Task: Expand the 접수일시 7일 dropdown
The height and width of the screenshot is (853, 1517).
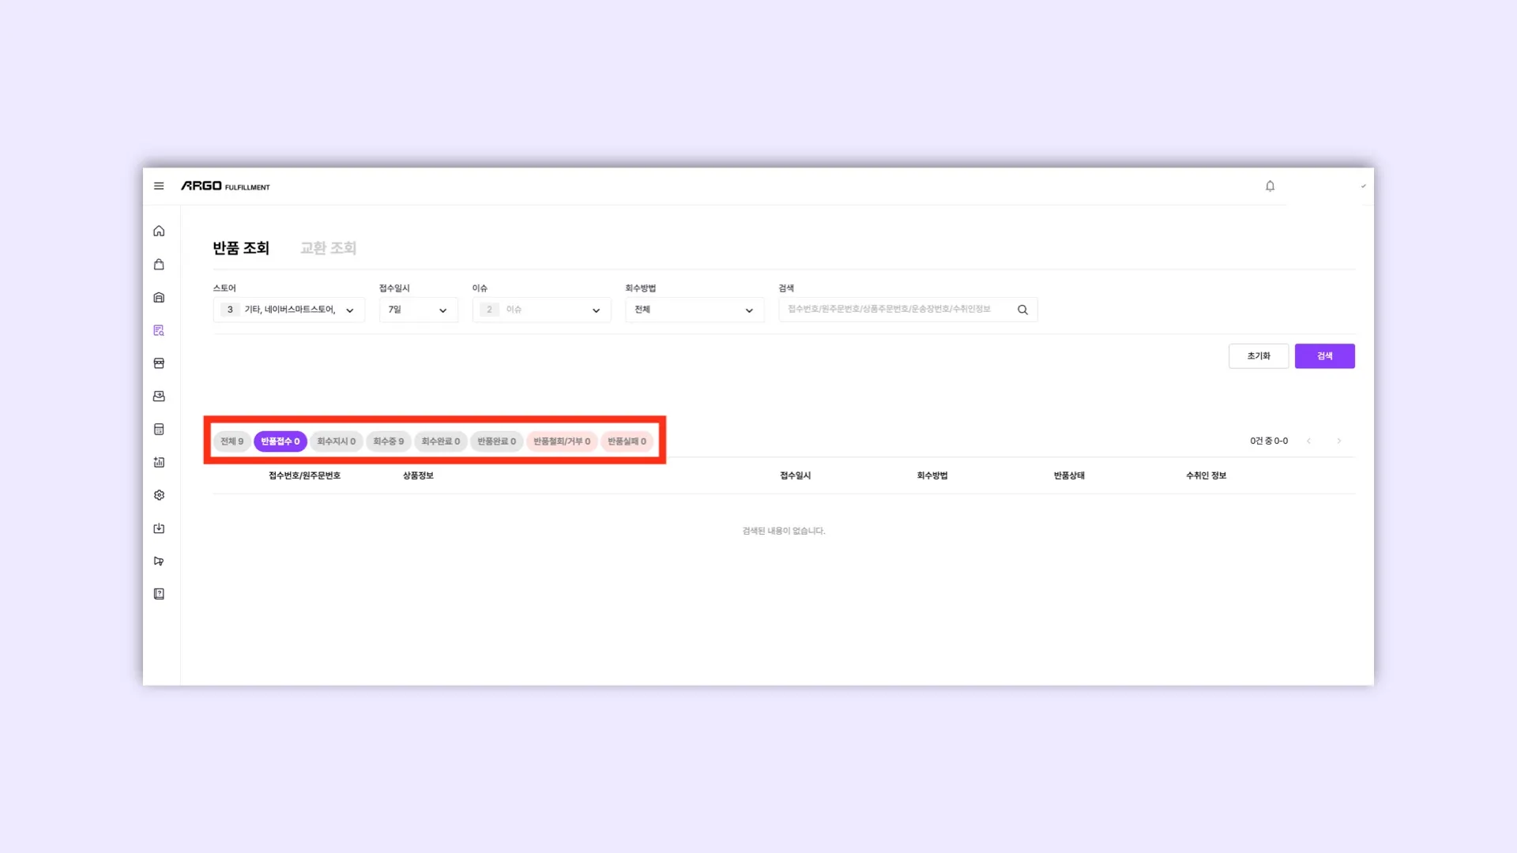Action: tap(418, 310)
